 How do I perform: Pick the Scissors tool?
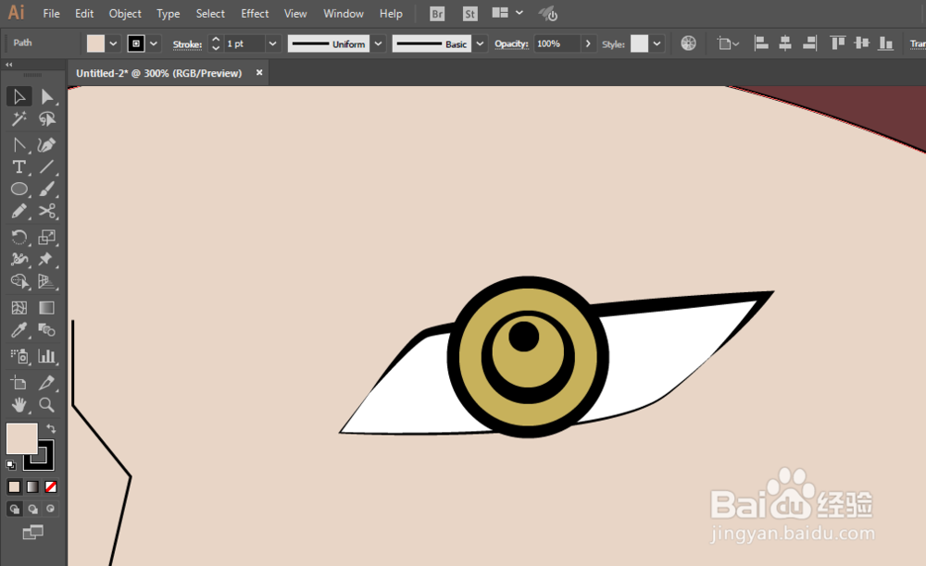(46, 211)
